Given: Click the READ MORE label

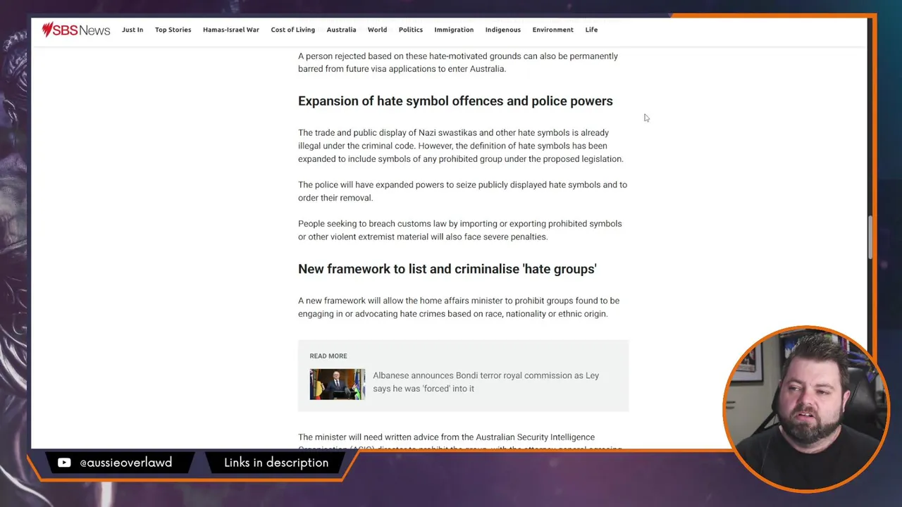Looking at the screenshot, I should click(x=328, y=356).
